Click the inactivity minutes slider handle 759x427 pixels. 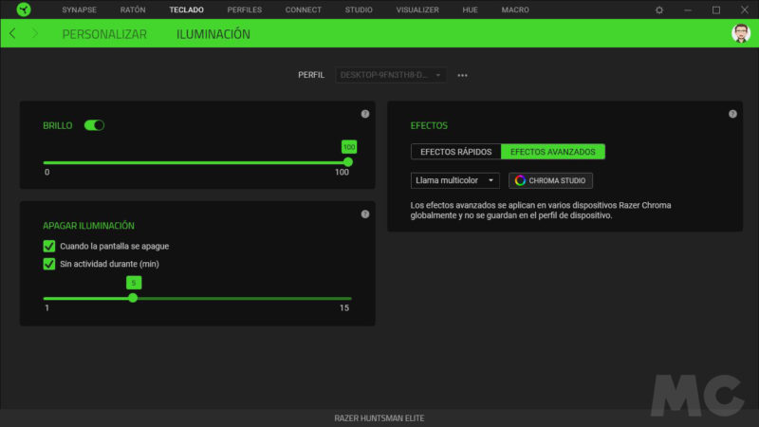(x=133, y=298)
